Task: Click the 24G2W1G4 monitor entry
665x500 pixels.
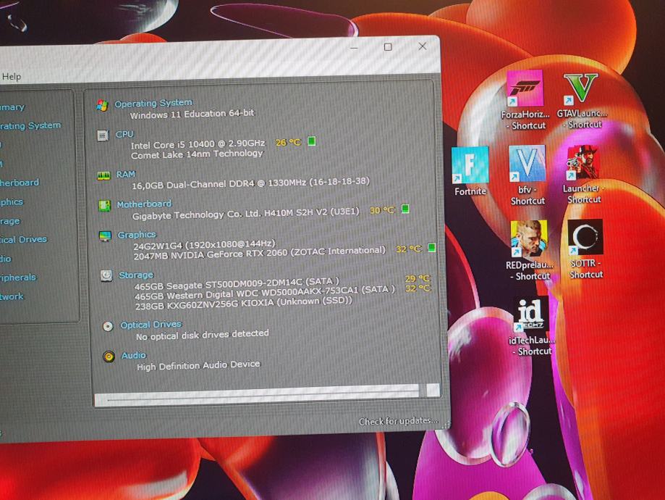Action: point(204,245)
